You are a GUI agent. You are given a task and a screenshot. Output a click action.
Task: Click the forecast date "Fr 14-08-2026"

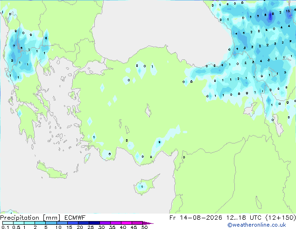196,218
